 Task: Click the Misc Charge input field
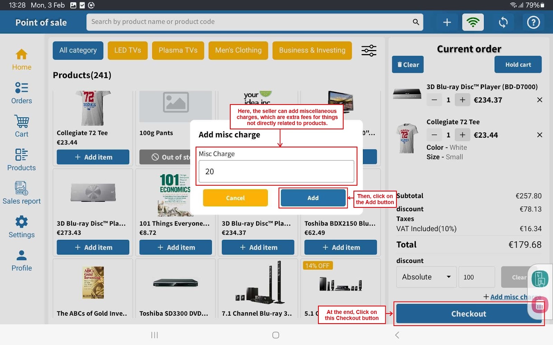coord(276,171)
